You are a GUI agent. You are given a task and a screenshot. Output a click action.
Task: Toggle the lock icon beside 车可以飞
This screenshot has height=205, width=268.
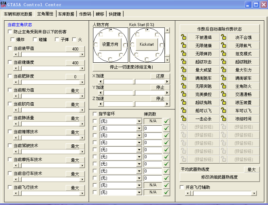pos(224,110)
